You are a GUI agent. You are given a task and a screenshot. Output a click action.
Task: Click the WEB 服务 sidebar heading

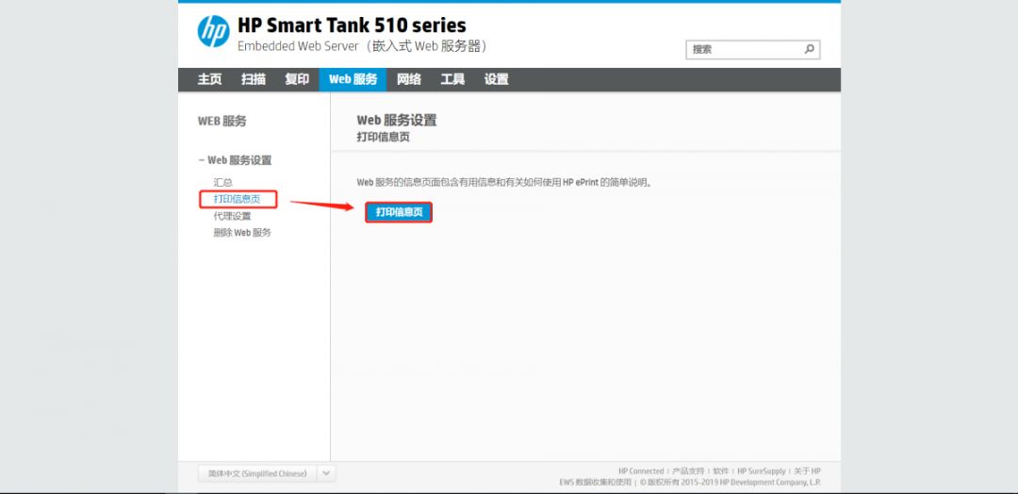click(222, 121)
